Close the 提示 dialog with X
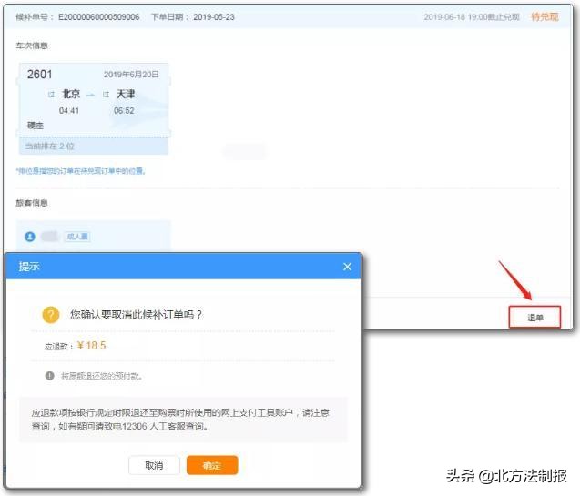The height and width of the screenshot is (496, 580). coord(347,267)
